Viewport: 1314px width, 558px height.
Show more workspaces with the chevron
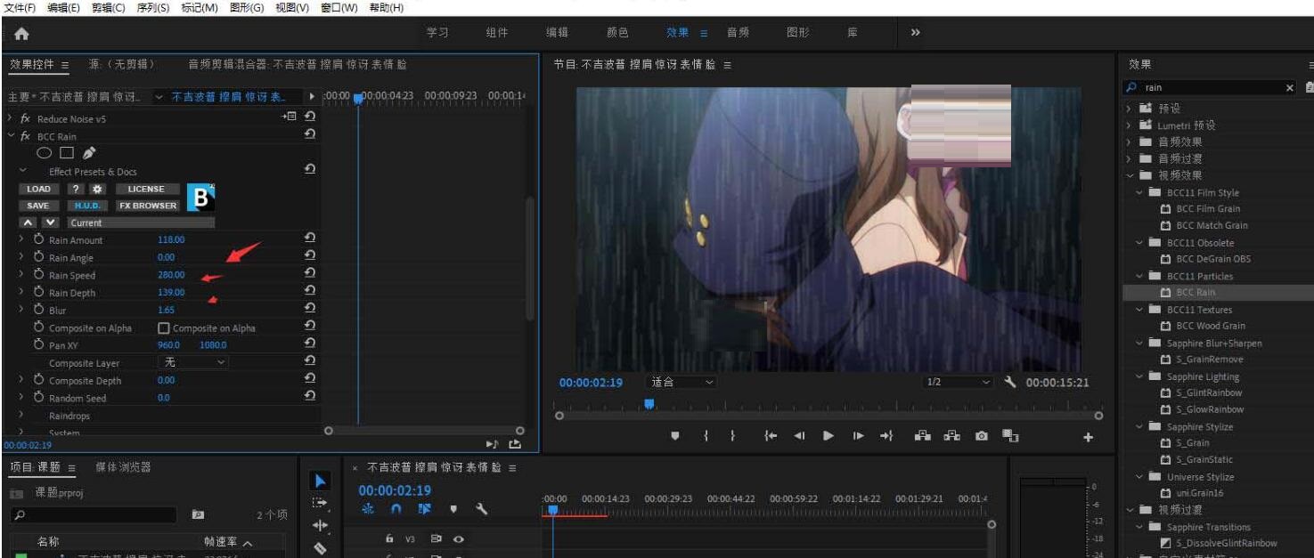tap(915, 32)
